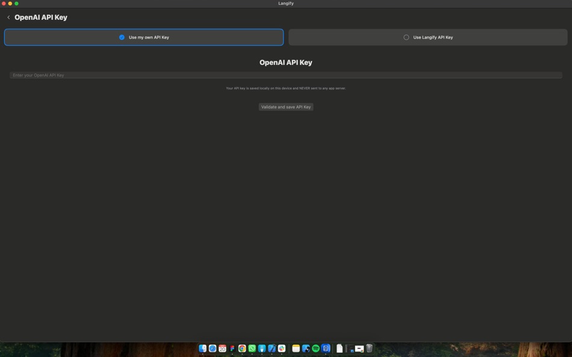Screen dimensions: 572x357
Task: Select the 'Use my own API Key' option
Action: pos(144,37)
